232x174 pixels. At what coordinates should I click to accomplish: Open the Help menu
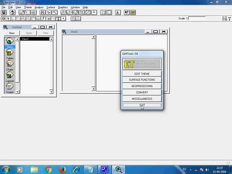click(85, 7)
